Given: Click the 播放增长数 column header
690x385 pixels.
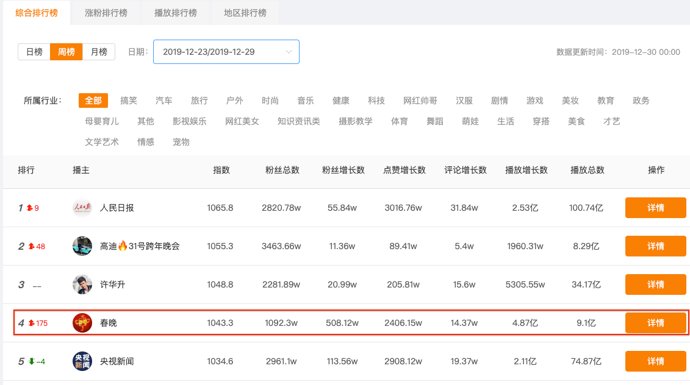Looking at the screenshot, I should [x=526, y=170].
